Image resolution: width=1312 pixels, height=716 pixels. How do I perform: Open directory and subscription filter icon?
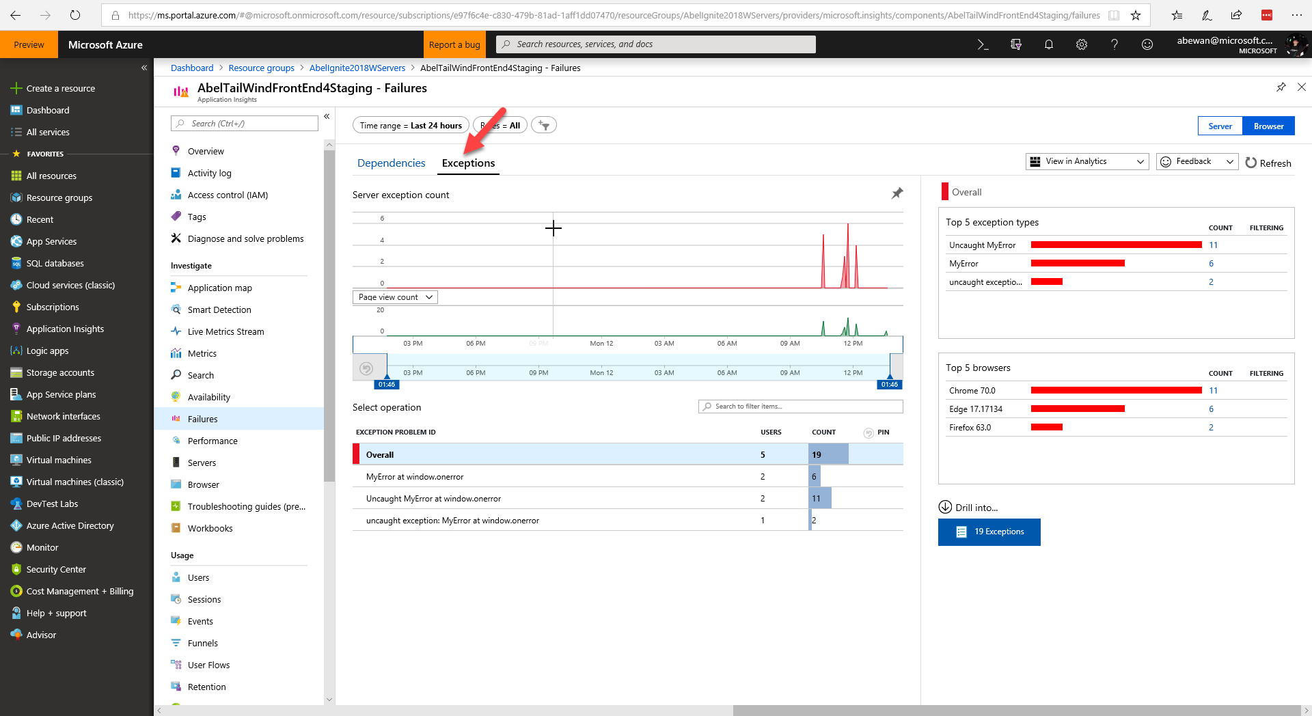click(x=1016, y=44)
